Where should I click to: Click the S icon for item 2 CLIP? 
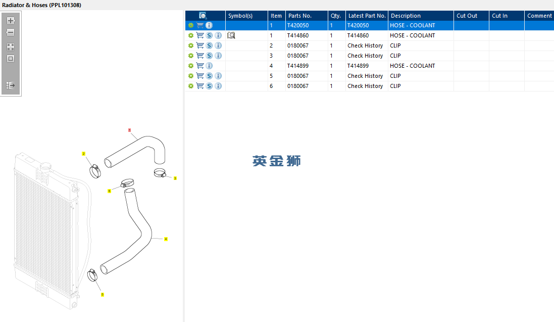(209, 45)
